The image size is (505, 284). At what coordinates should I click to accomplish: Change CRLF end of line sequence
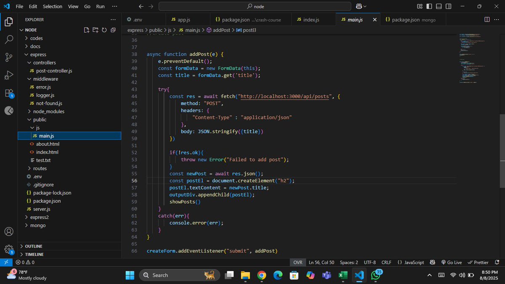coord(386,262)
